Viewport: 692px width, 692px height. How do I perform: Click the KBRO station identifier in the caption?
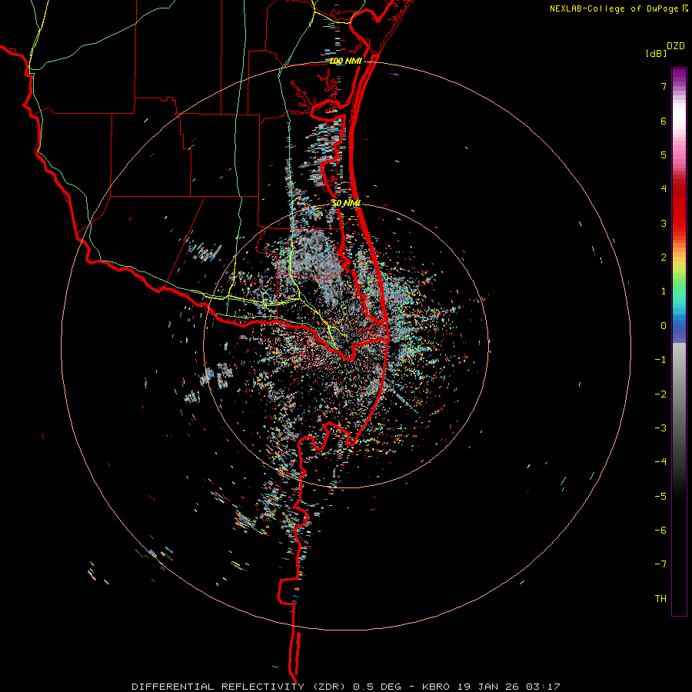tap(436, 687)
